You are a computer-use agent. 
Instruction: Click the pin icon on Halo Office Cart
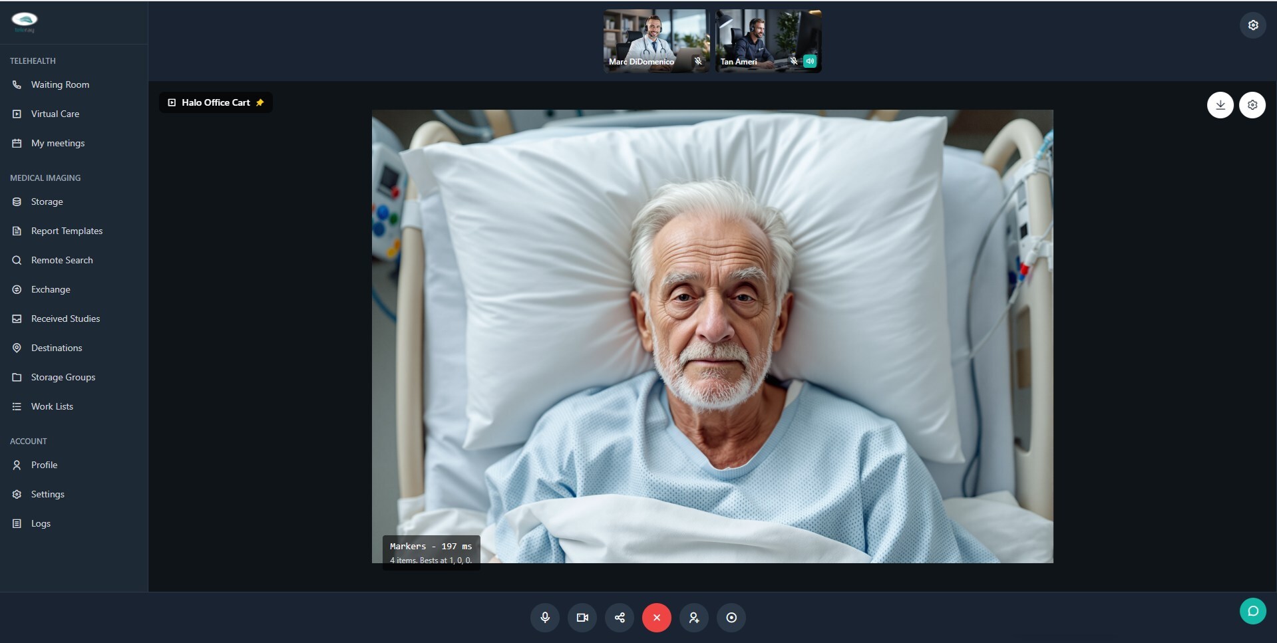260,102
